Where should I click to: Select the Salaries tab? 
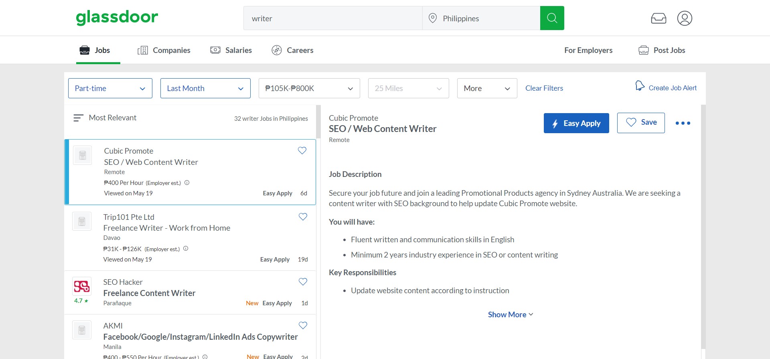tap(231, 50)
